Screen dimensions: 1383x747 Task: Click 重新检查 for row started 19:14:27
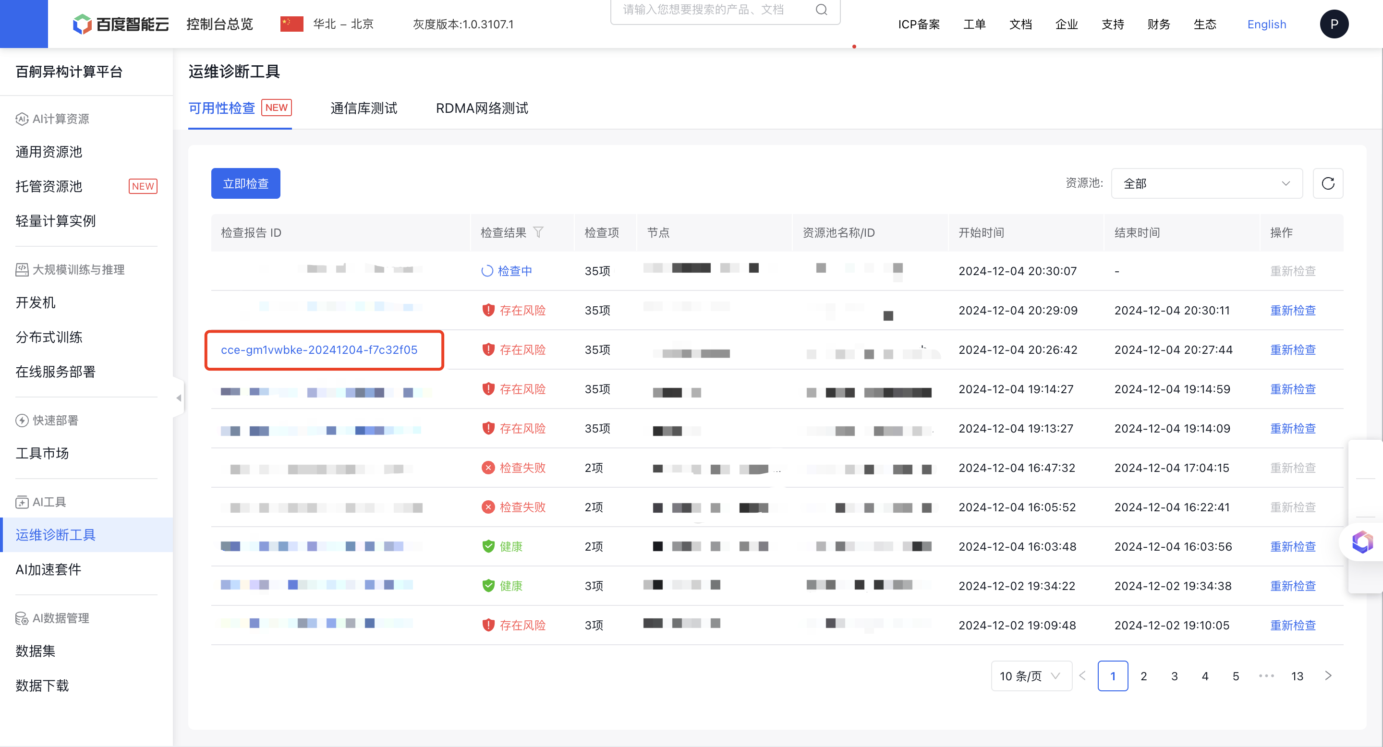(x=1293, y=389)
